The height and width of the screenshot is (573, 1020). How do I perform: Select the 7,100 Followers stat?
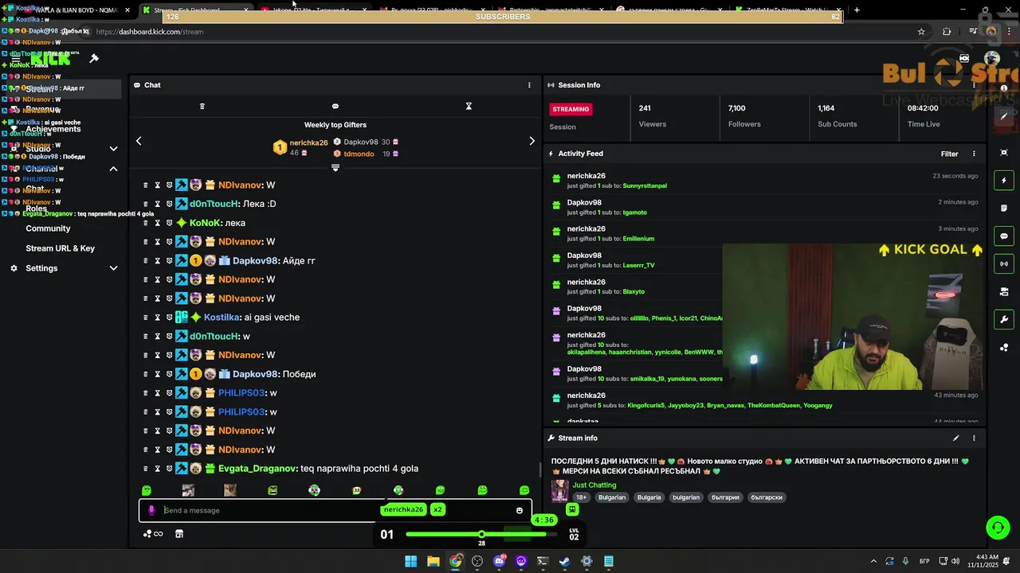click(x=745, y=115)
